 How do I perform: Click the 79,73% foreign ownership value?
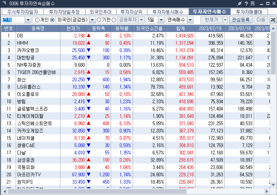[157, 87]
